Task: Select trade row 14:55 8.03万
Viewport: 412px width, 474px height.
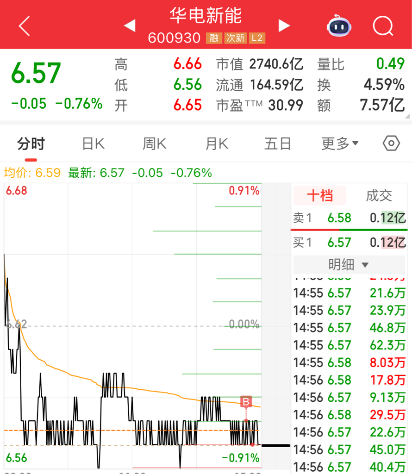Action: tap(349, 362)
